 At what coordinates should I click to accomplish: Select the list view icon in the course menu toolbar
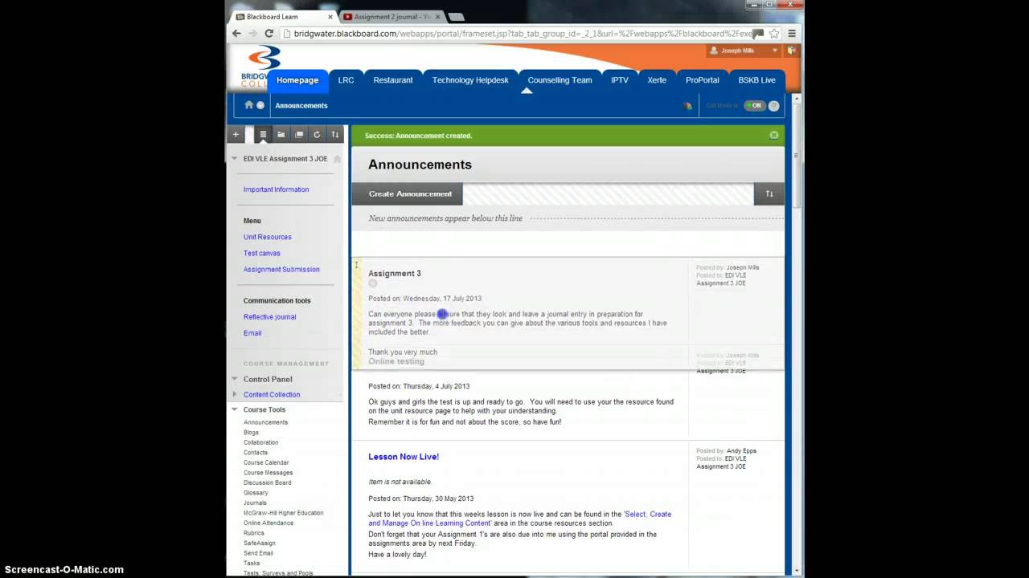(x=263, y=135)
